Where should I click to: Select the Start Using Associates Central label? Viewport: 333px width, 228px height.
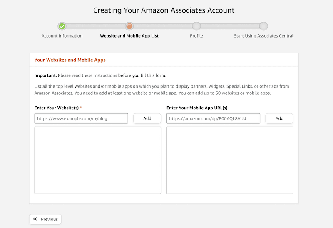[x=263, y=36]
